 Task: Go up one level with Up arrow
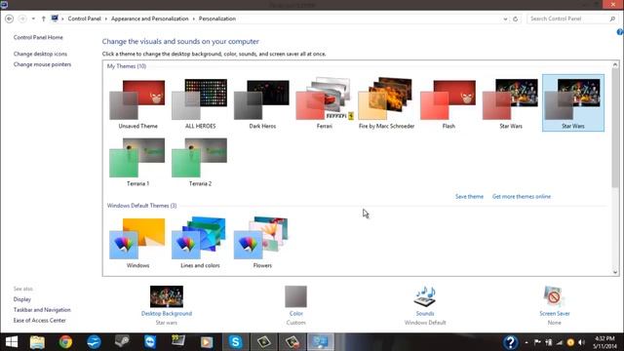point(43,19)
